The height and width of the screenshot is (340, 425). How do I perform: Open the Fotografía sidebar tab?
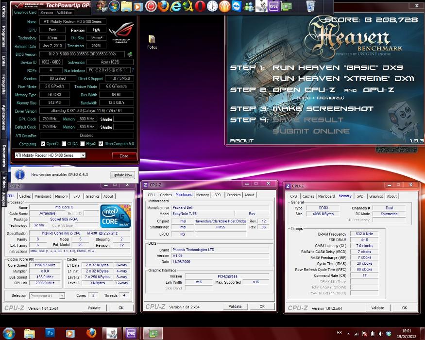3,85
